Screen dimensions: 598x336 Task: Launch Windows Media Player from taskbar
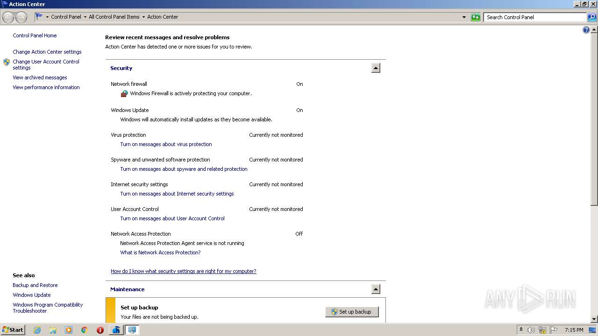[x=69, y=330]
